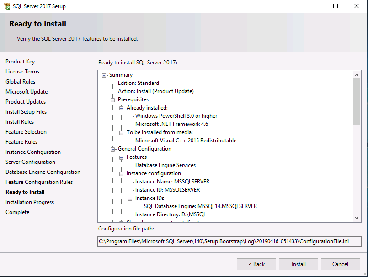Image resolution: width=368 pixels, height=277 pixels.
Task: Select the Feature Rules step
Action: (x=21, y=142)
